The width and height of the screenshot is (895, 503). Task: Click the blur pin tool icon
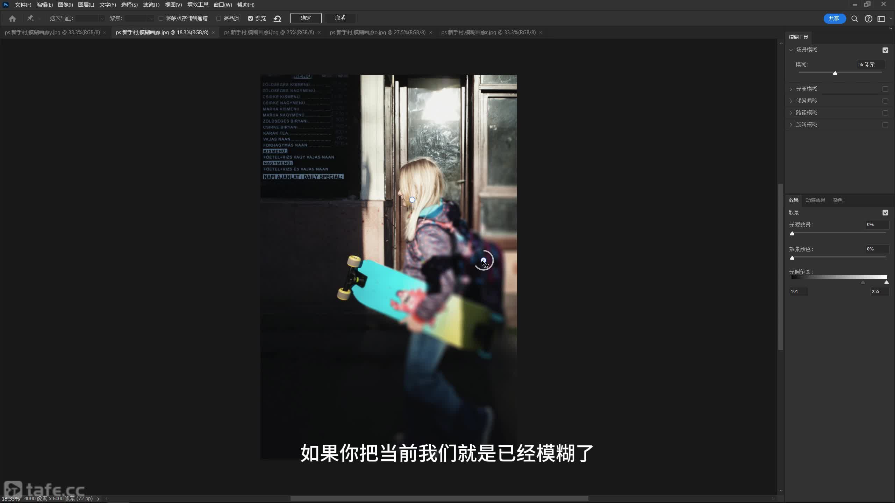(30, 18)
